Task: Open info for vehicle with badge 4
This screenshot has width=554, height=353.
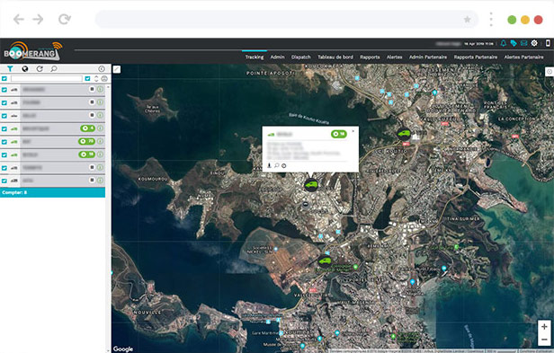Action: (101, 128)
